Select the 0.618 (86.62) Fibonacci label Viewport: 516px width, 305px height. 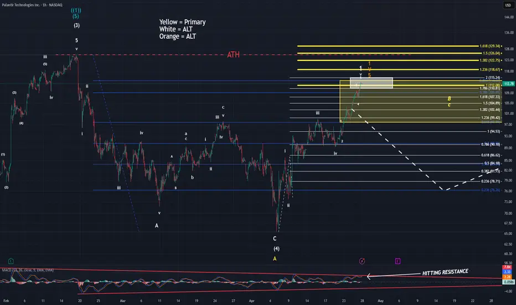tap(491, 155)
